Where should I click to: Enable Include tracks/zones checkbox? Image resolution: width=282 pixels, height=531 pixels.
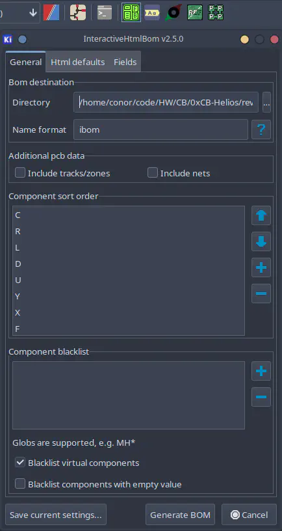tap(20, 173)
